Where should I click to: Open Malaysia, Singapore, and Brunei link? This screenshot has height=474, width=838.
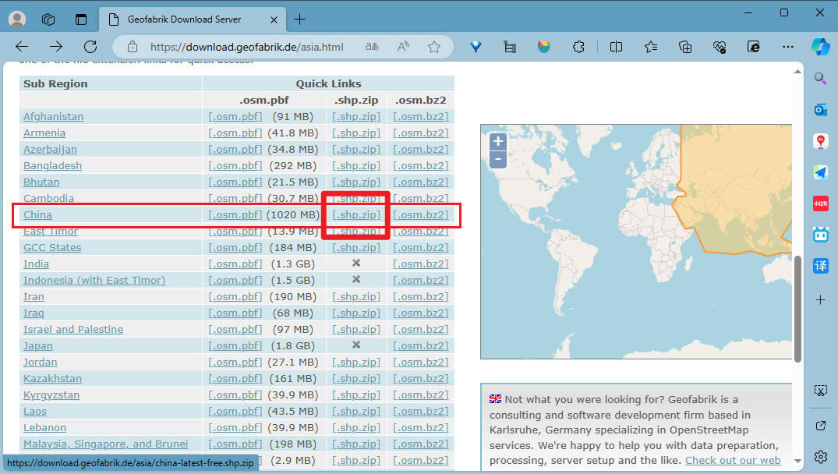click(106, 444)
